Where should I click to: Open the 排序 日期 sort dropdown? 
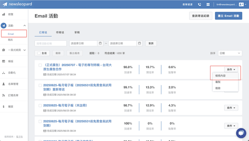coord(230,53)
